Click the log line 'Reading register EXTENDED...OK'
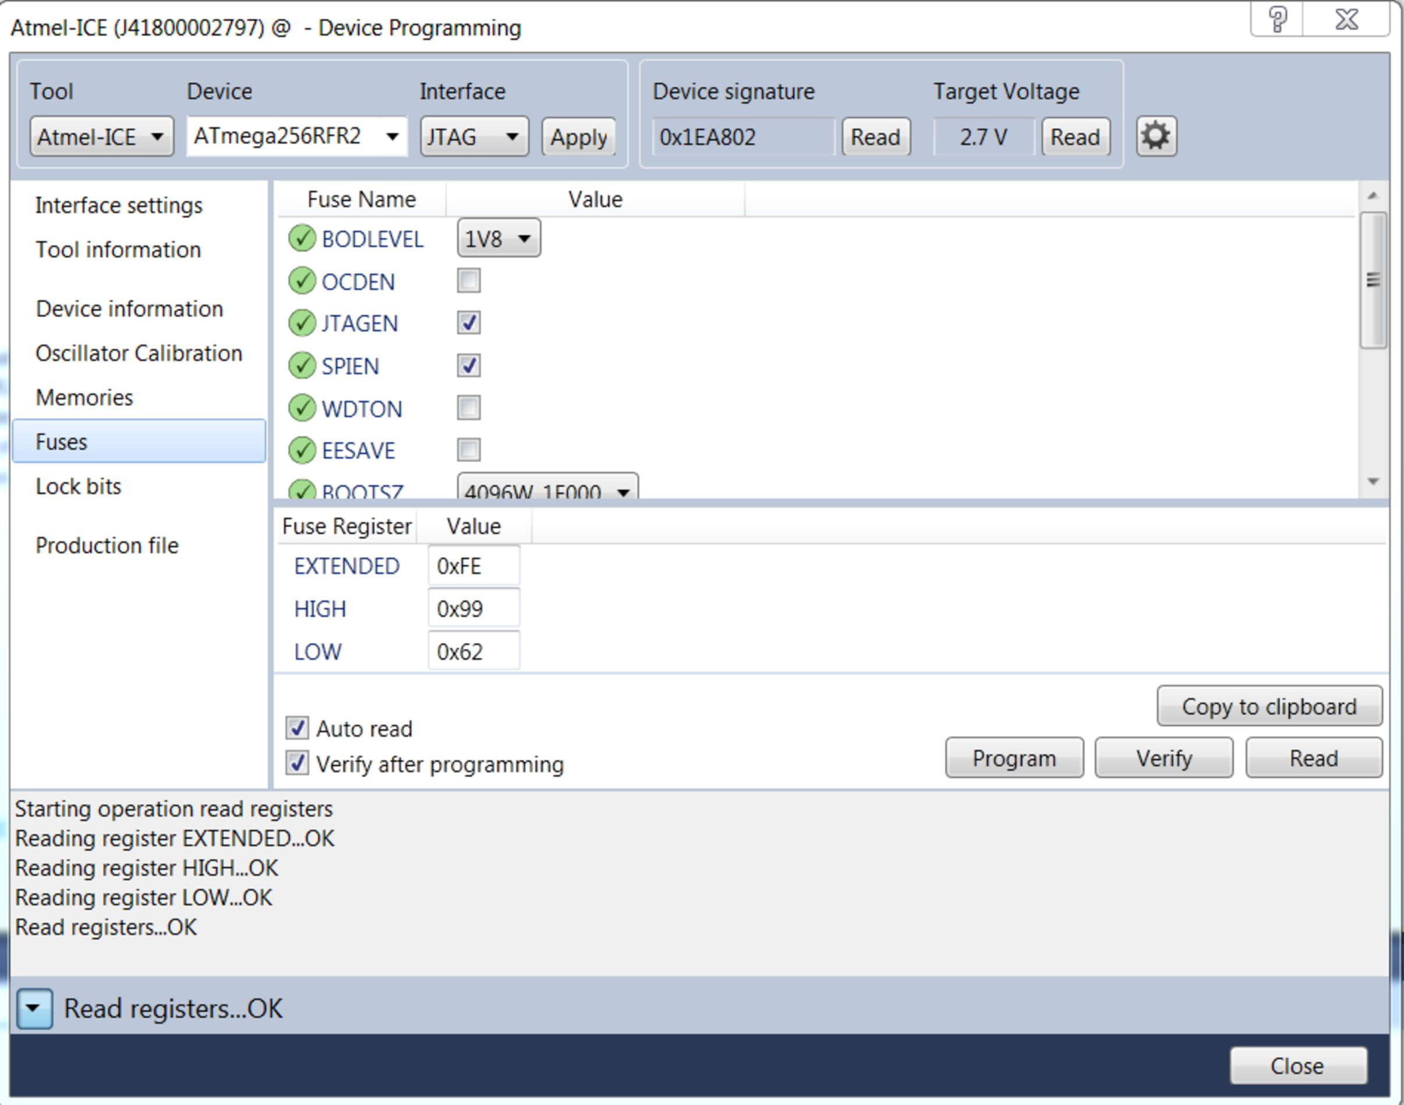 (x=175, y=838)
